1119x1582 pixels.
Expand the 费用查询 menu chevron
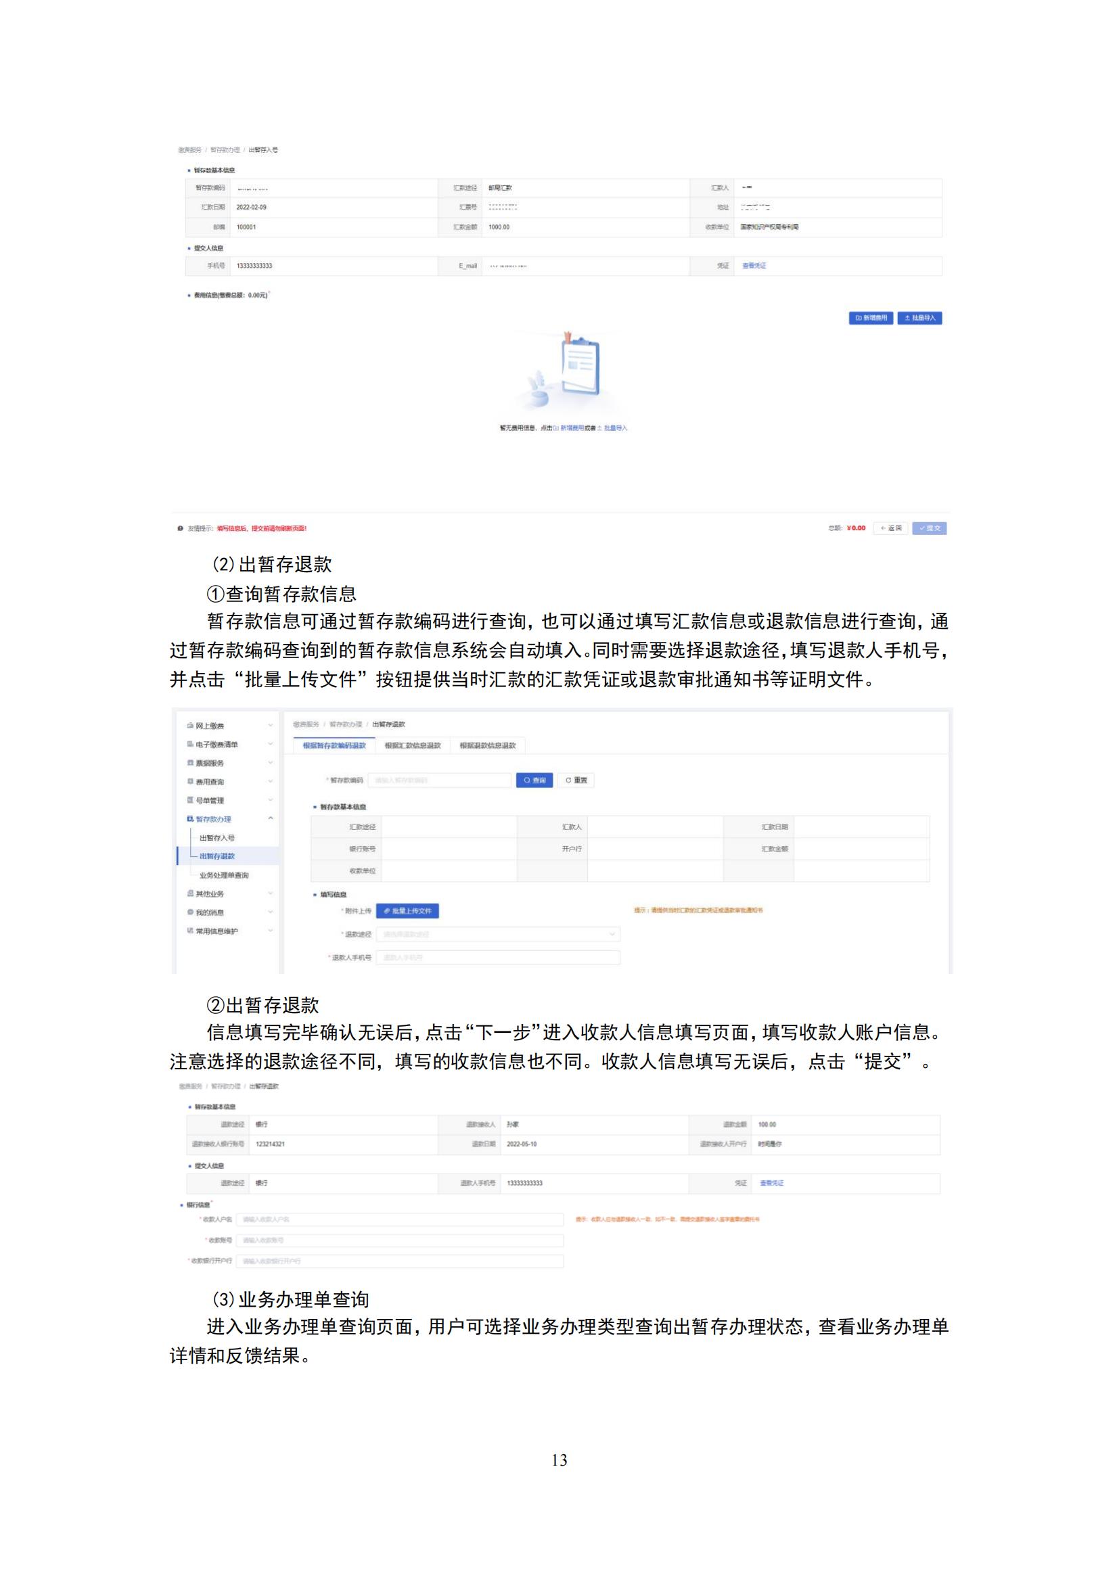coord(270,781)
